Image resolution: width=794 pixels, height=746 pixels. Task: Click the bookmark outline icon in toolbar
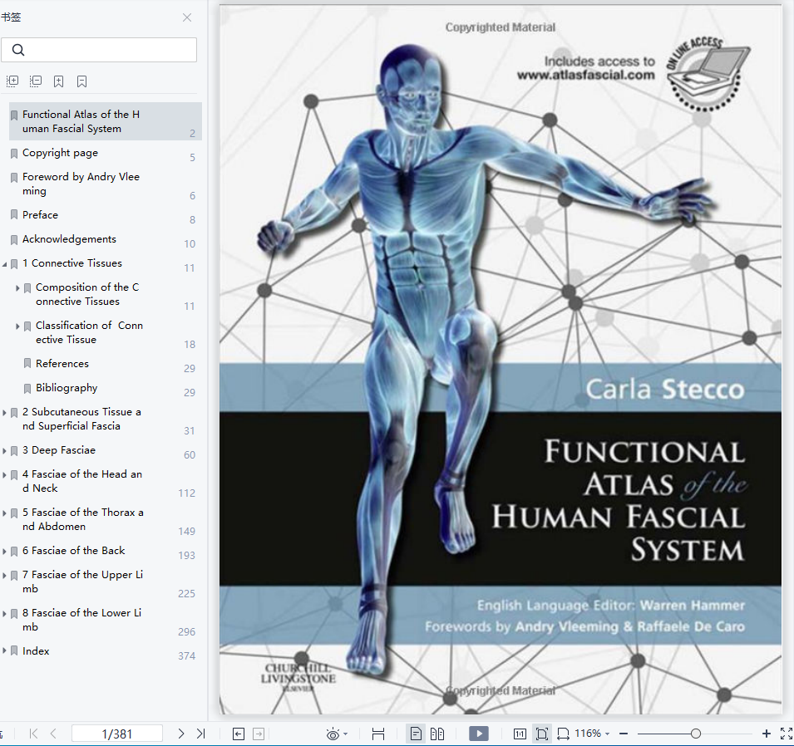[x=82, y=81]
